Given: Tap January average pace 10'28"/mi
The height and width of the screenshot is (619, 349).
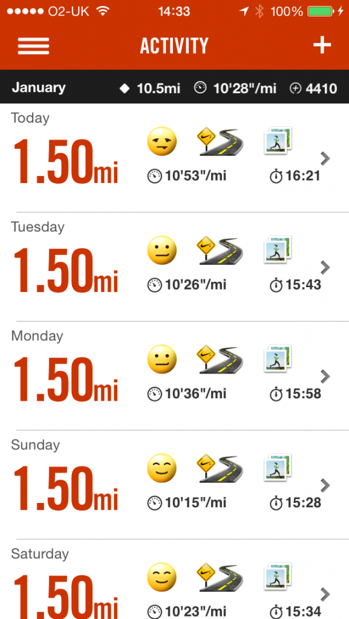Looking at the screenshot, I should click(x=235, y=88).
